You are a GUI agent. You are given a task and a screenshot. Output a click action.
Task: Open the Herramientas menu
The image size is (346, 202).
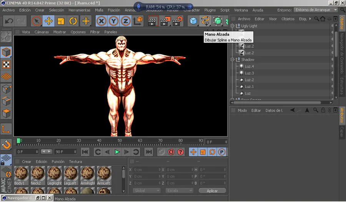80,10
